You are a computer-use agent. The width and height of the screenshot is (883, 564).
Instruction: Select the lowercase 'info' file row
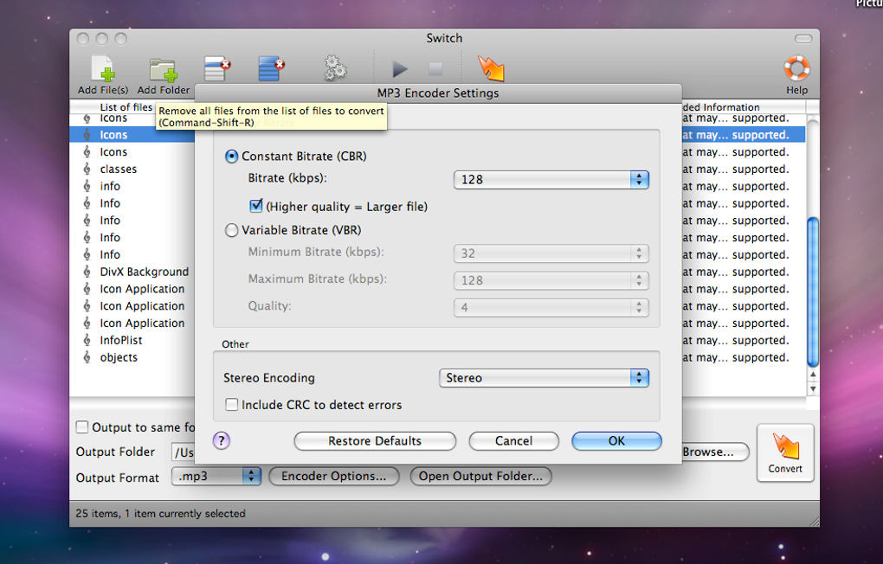(132, 186)
